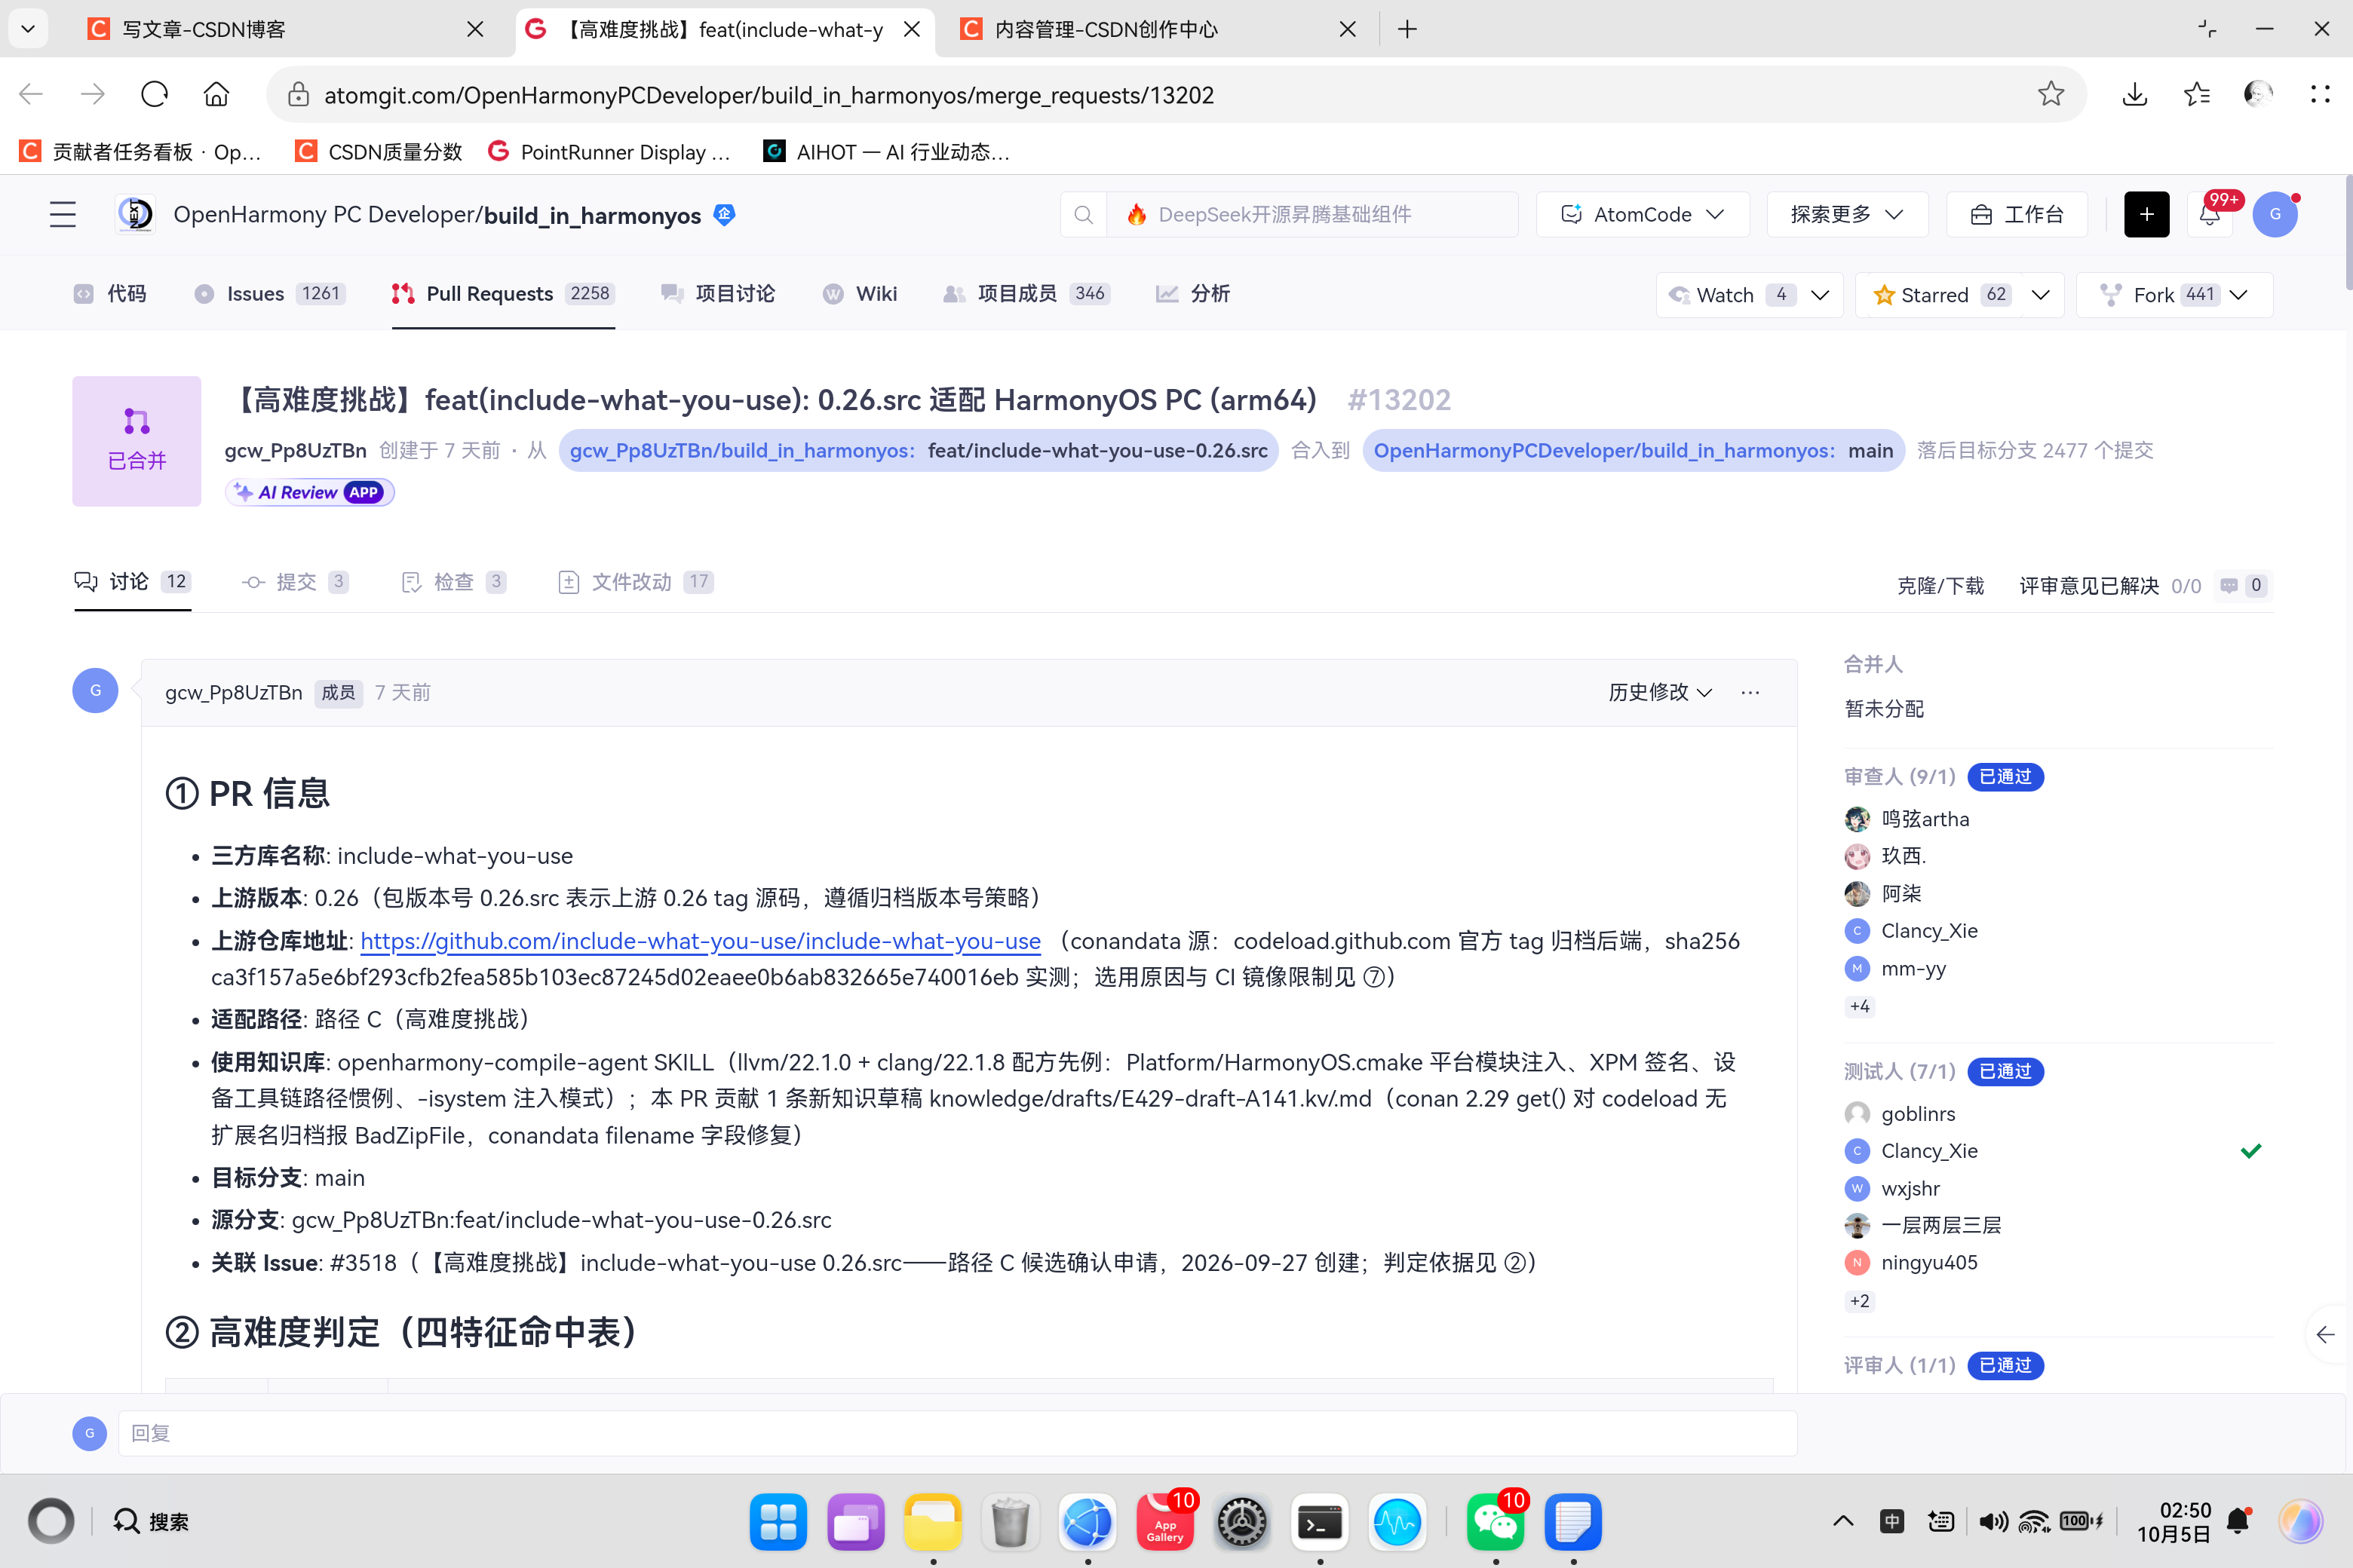The image size is (2353, 1568).
Task: Open the Issues tab
Action: (269, 294)
